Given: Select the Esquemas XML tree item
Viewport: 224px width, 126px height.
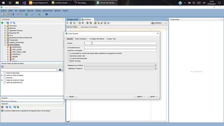Looking at the screenshot, I should tap(14, 33).
